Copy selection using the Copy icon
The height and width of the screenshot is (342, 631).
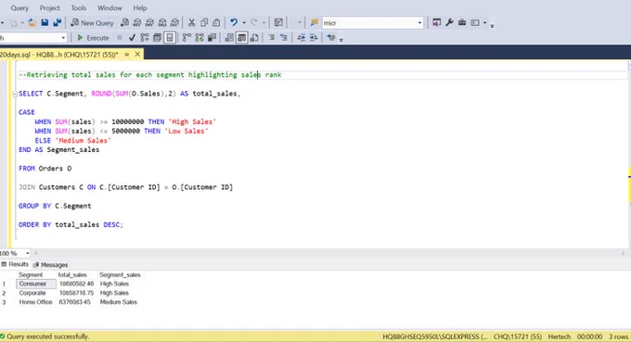click(204, 23)
